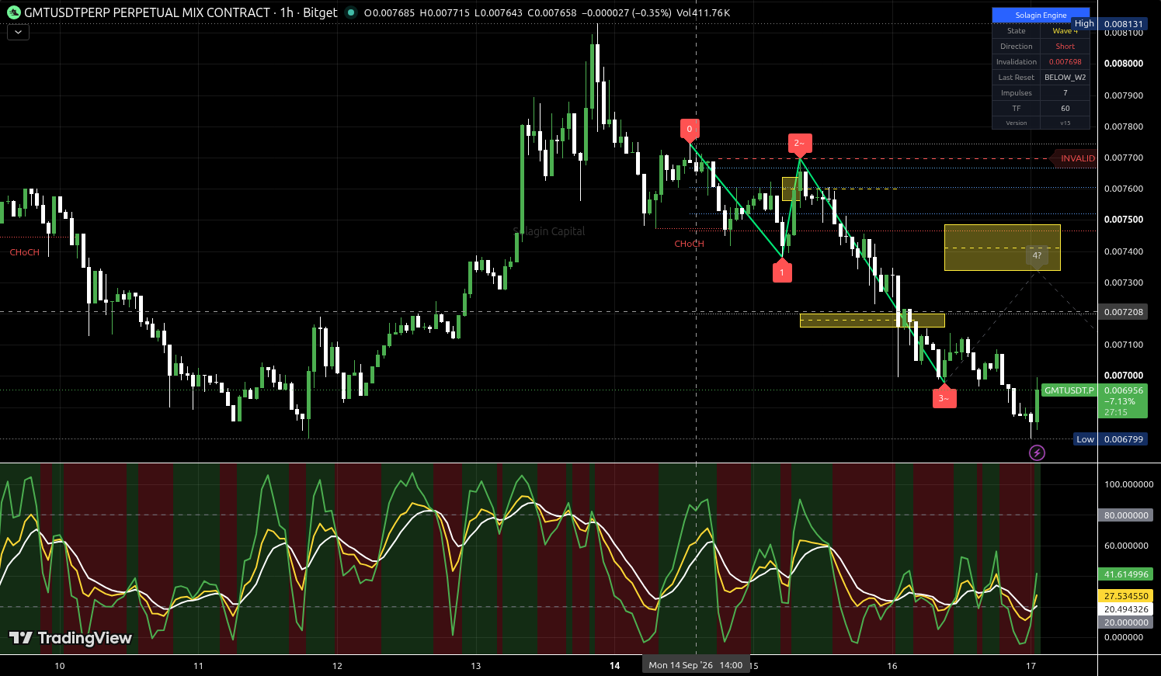1161x676 pixels.
Task: Click the 17 date label on time axis
Action: tap(1031, 665)
